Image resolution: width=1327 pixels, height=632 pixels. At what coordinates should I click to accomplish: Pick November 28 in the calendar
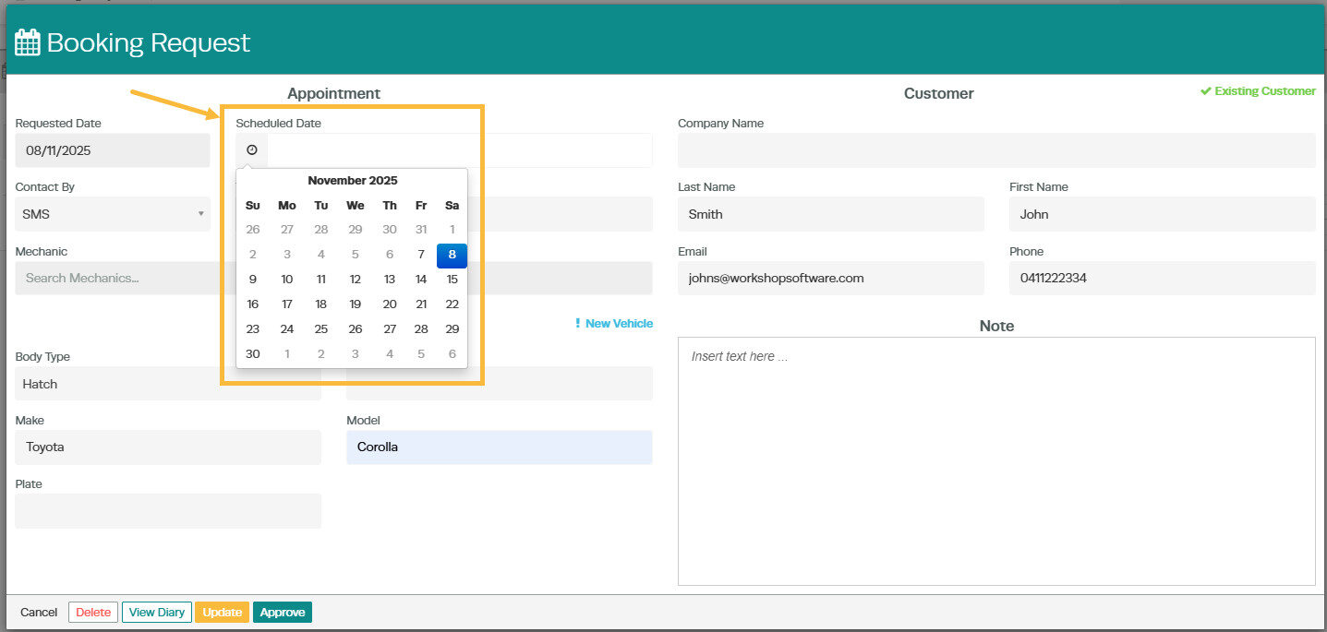click(x=421, y=329)
